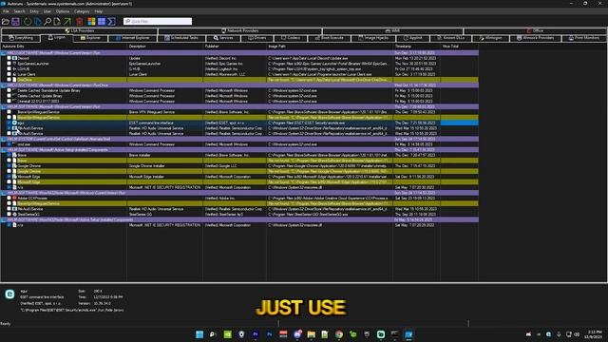Switch to the Drivers tab
608x342 pixels.
pos(256,38)
